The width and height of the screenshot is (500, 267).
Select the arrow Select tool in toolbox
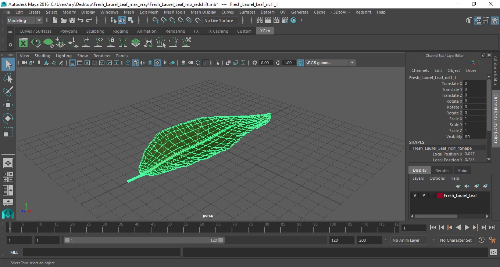click(x=8, y=64)
